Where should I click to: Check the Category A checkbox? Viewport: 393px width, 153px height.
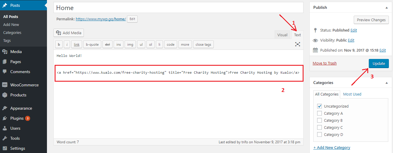point(319,113)
